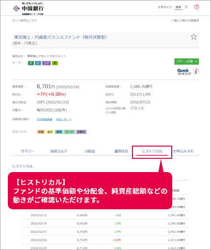Open the 交付目論見書 document link
This screenshot has width=211, height=250.
click(x=45, y=120)
